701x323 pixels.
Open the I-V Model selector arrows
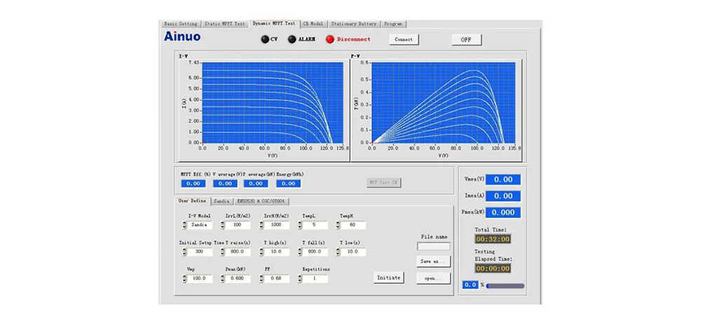coord(184,225)
